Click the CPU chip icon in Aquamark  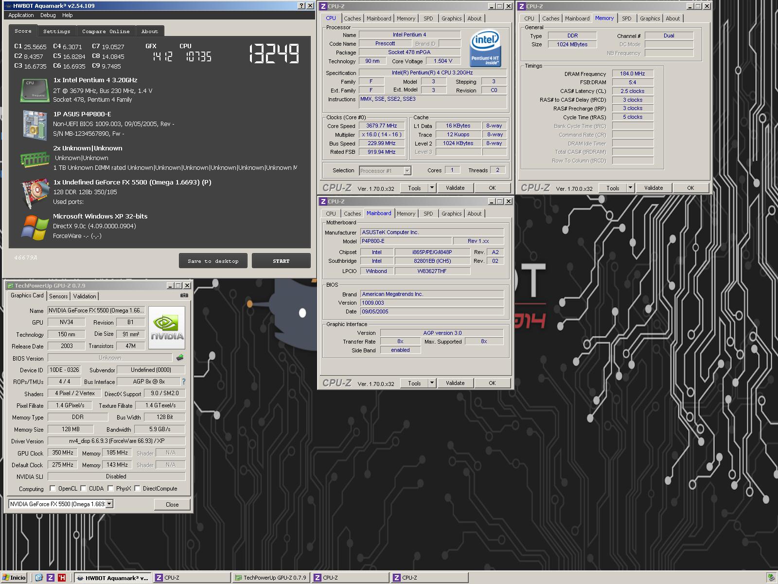tap(35, 90)
